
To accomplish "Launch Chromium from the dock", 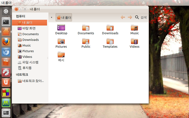I will [x=6, y=52].
